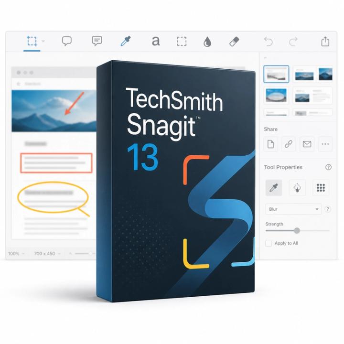This screenshot has height=344, width=344.
Task: Open the 100% zoom dropdown
Action: coord(16,254)
